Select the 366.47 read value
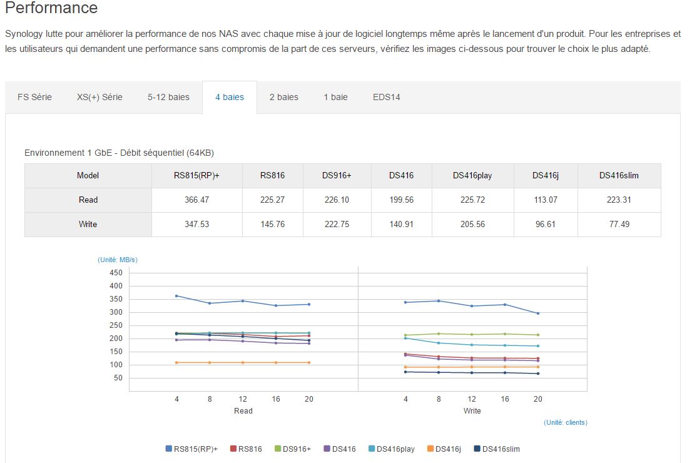This screenshot has height=463, width=692. tap(197, 200)
